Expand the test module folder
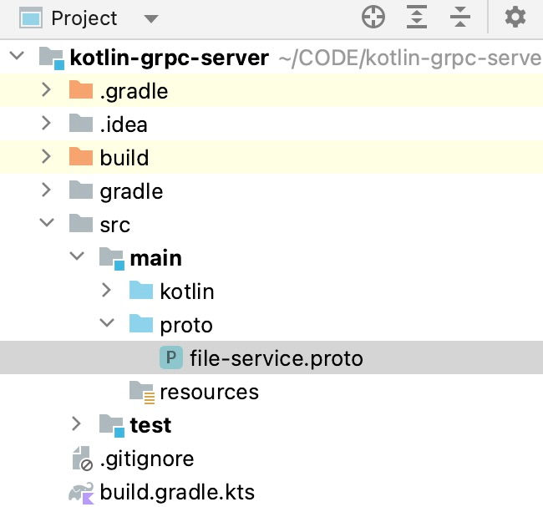Image resolution: width=543 pixels, height=507 pixels. (x=76, y=423)
